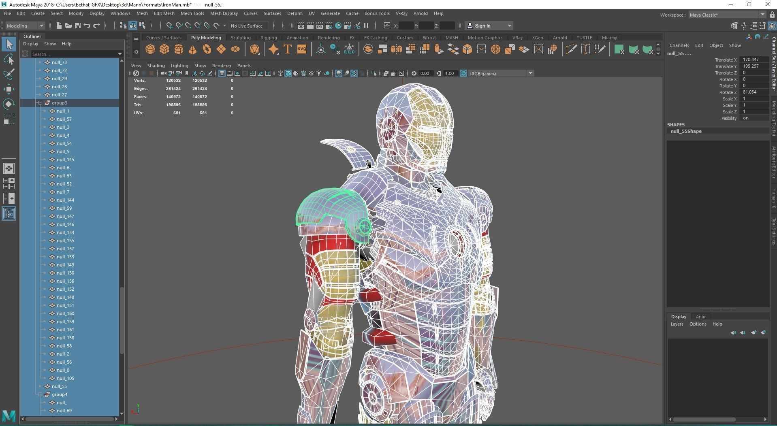Create a polygon sphere from the shelf

tap(150, 49)
